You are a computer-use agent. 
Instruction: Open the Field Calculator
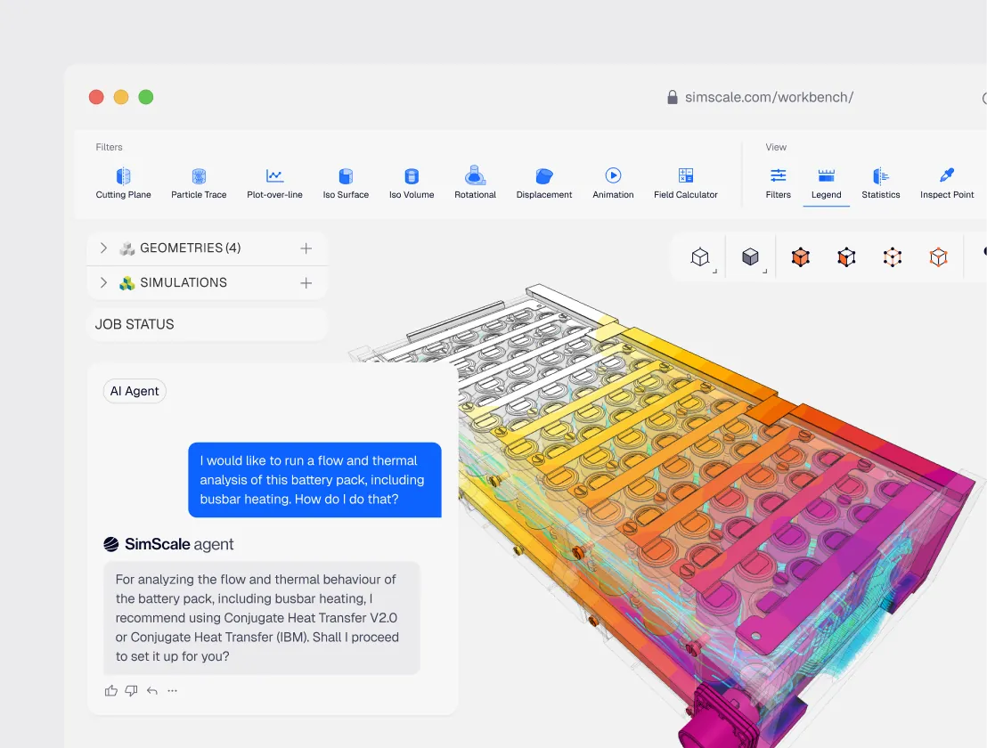coord(686,183)
